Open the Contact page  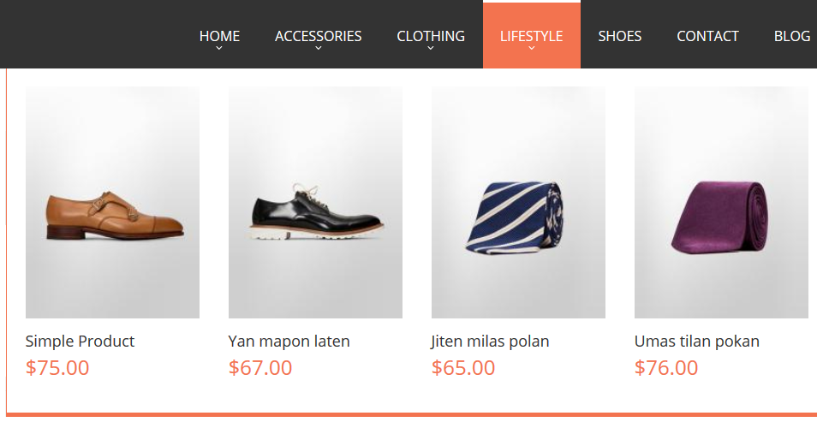click(x=707, y=36)
